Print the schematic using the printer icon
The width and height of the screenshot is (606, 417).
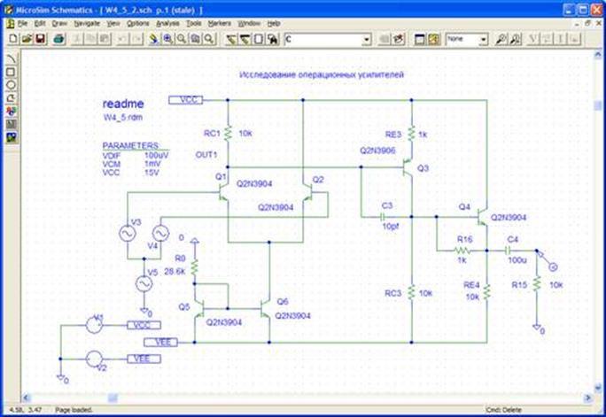tap(58, 39)
